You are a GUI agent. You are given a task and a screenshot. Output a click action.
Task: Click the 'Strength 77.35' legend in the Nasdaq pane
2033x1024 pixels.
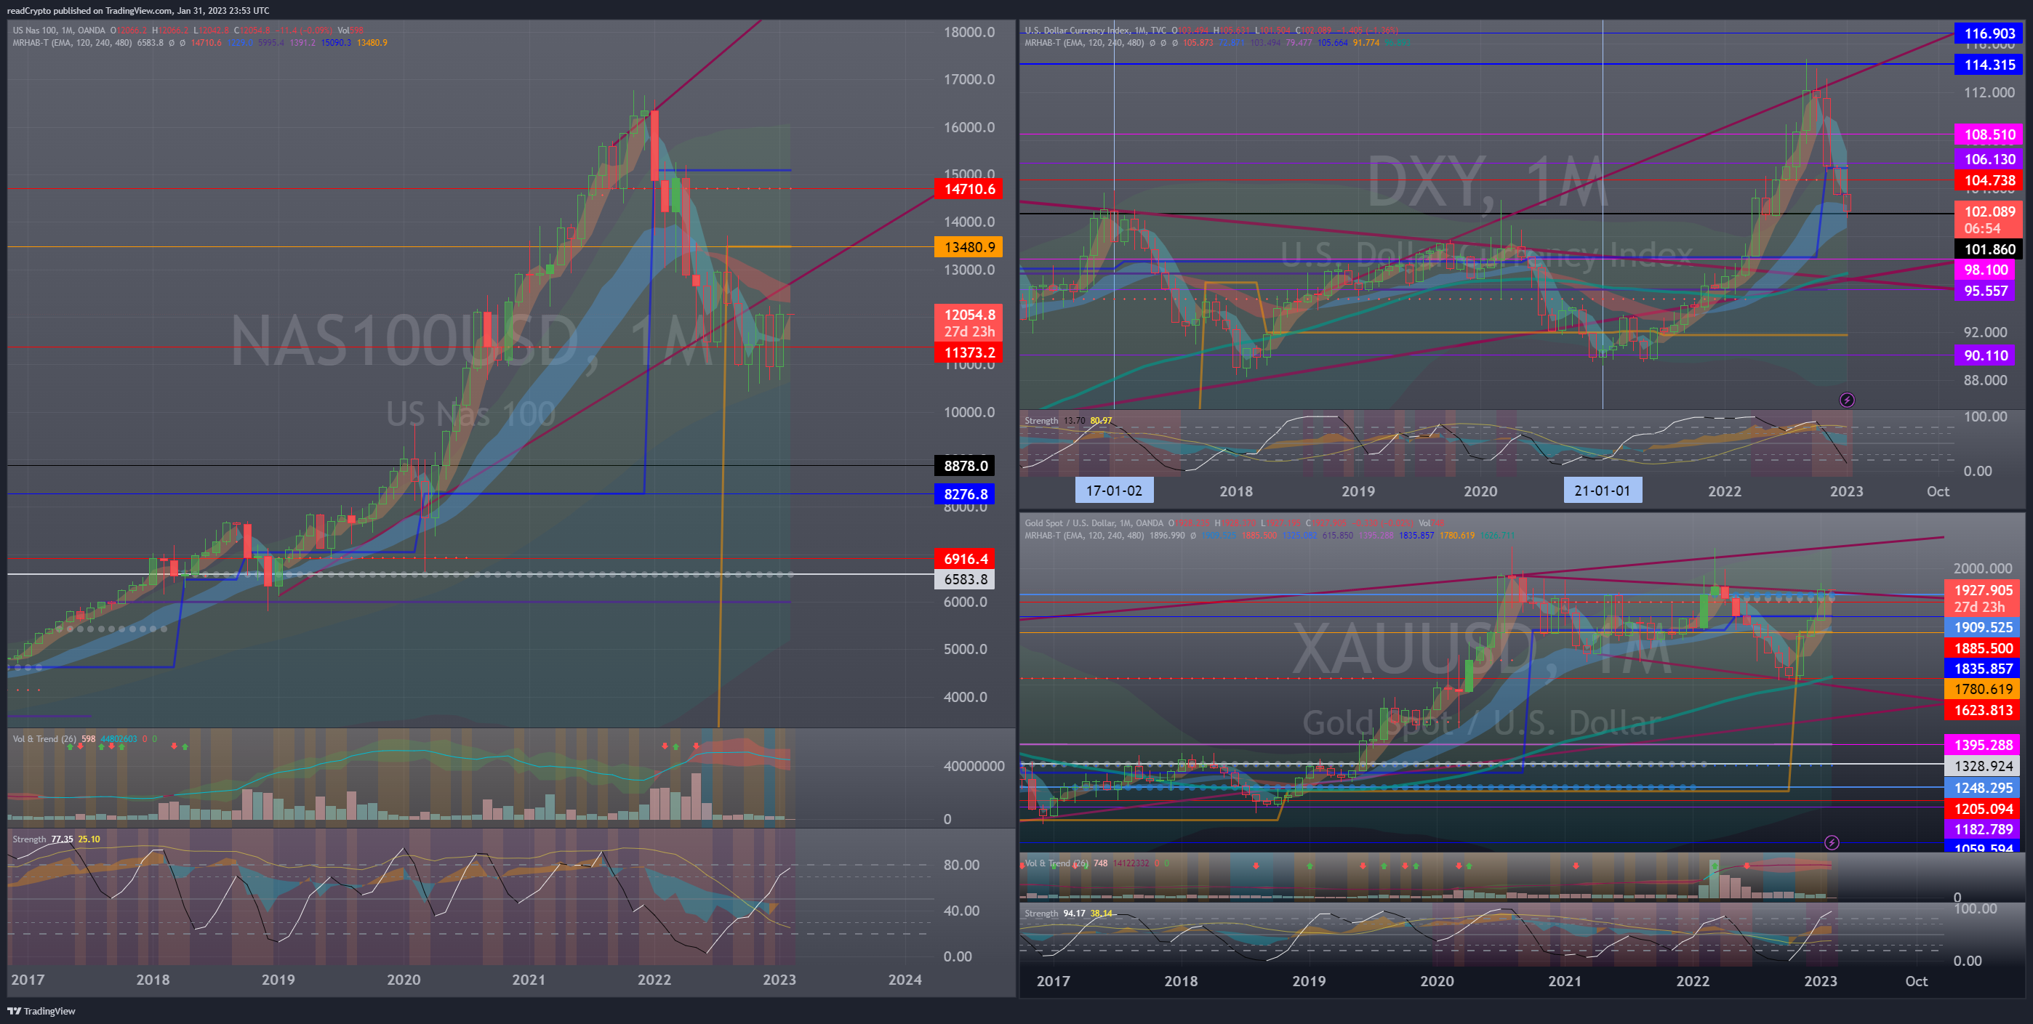click(x=43, y=839)
